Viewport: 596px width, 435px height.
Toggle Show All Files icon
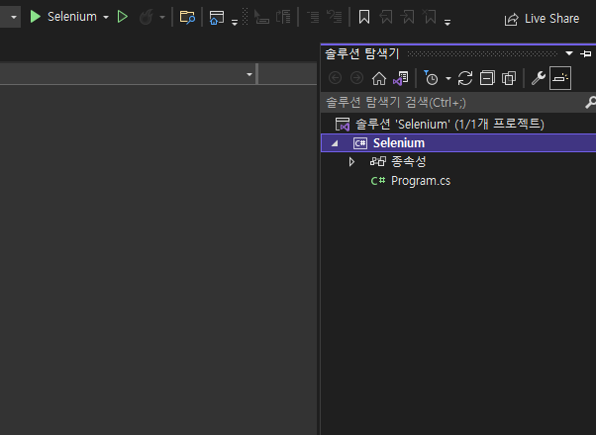tap(509, 78)
